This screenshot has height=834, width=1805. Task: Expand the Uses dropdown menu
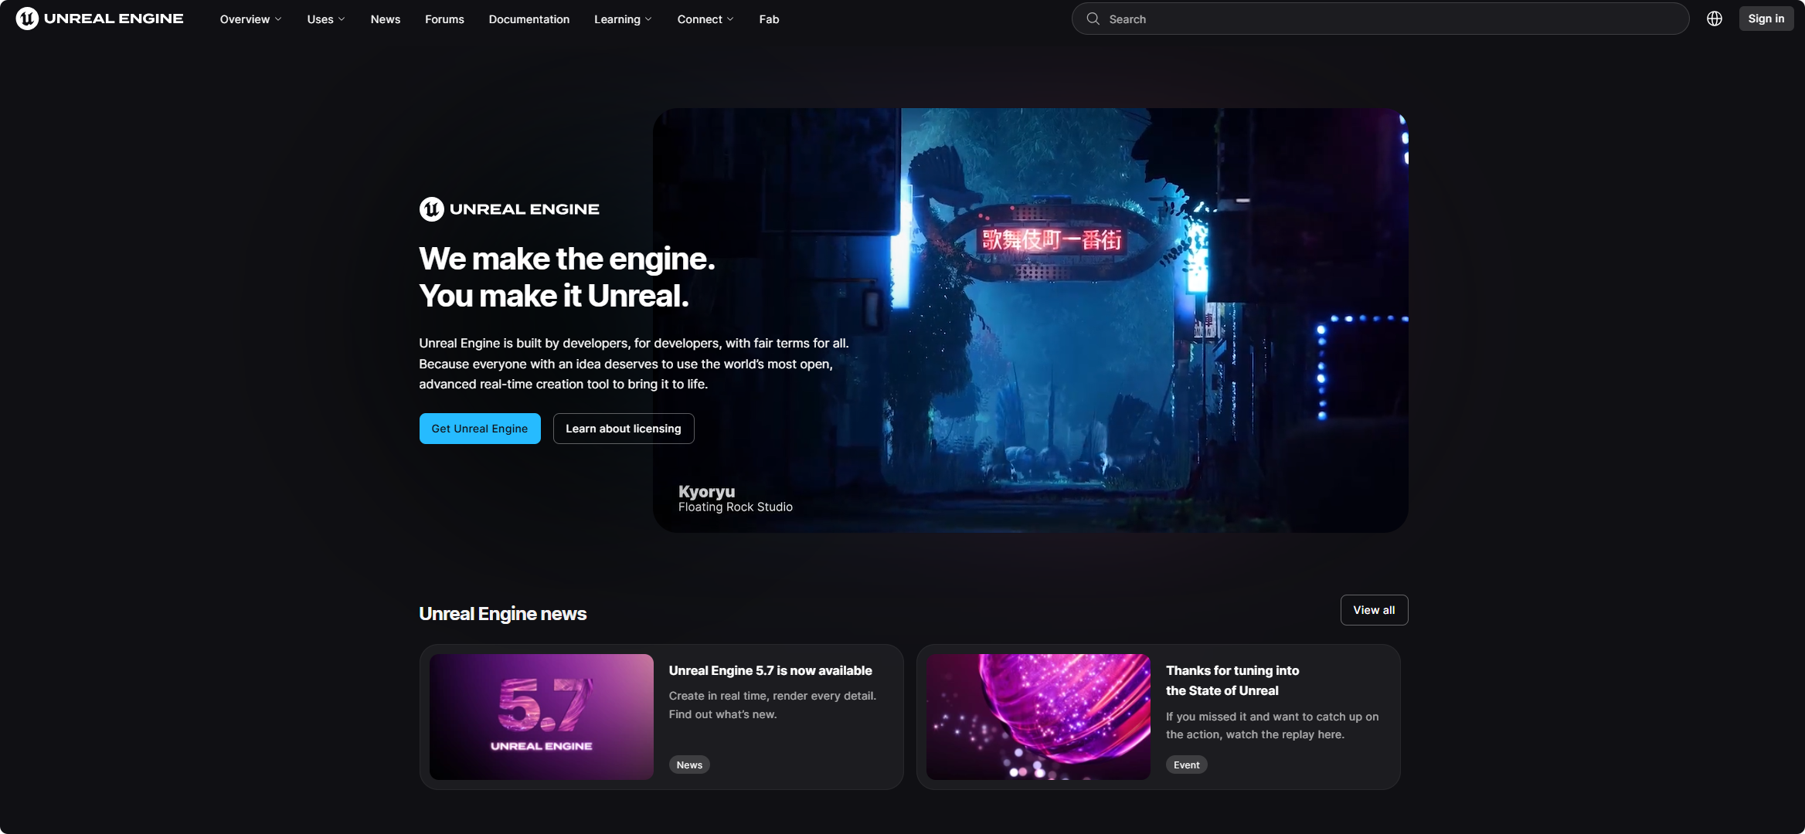326,19
